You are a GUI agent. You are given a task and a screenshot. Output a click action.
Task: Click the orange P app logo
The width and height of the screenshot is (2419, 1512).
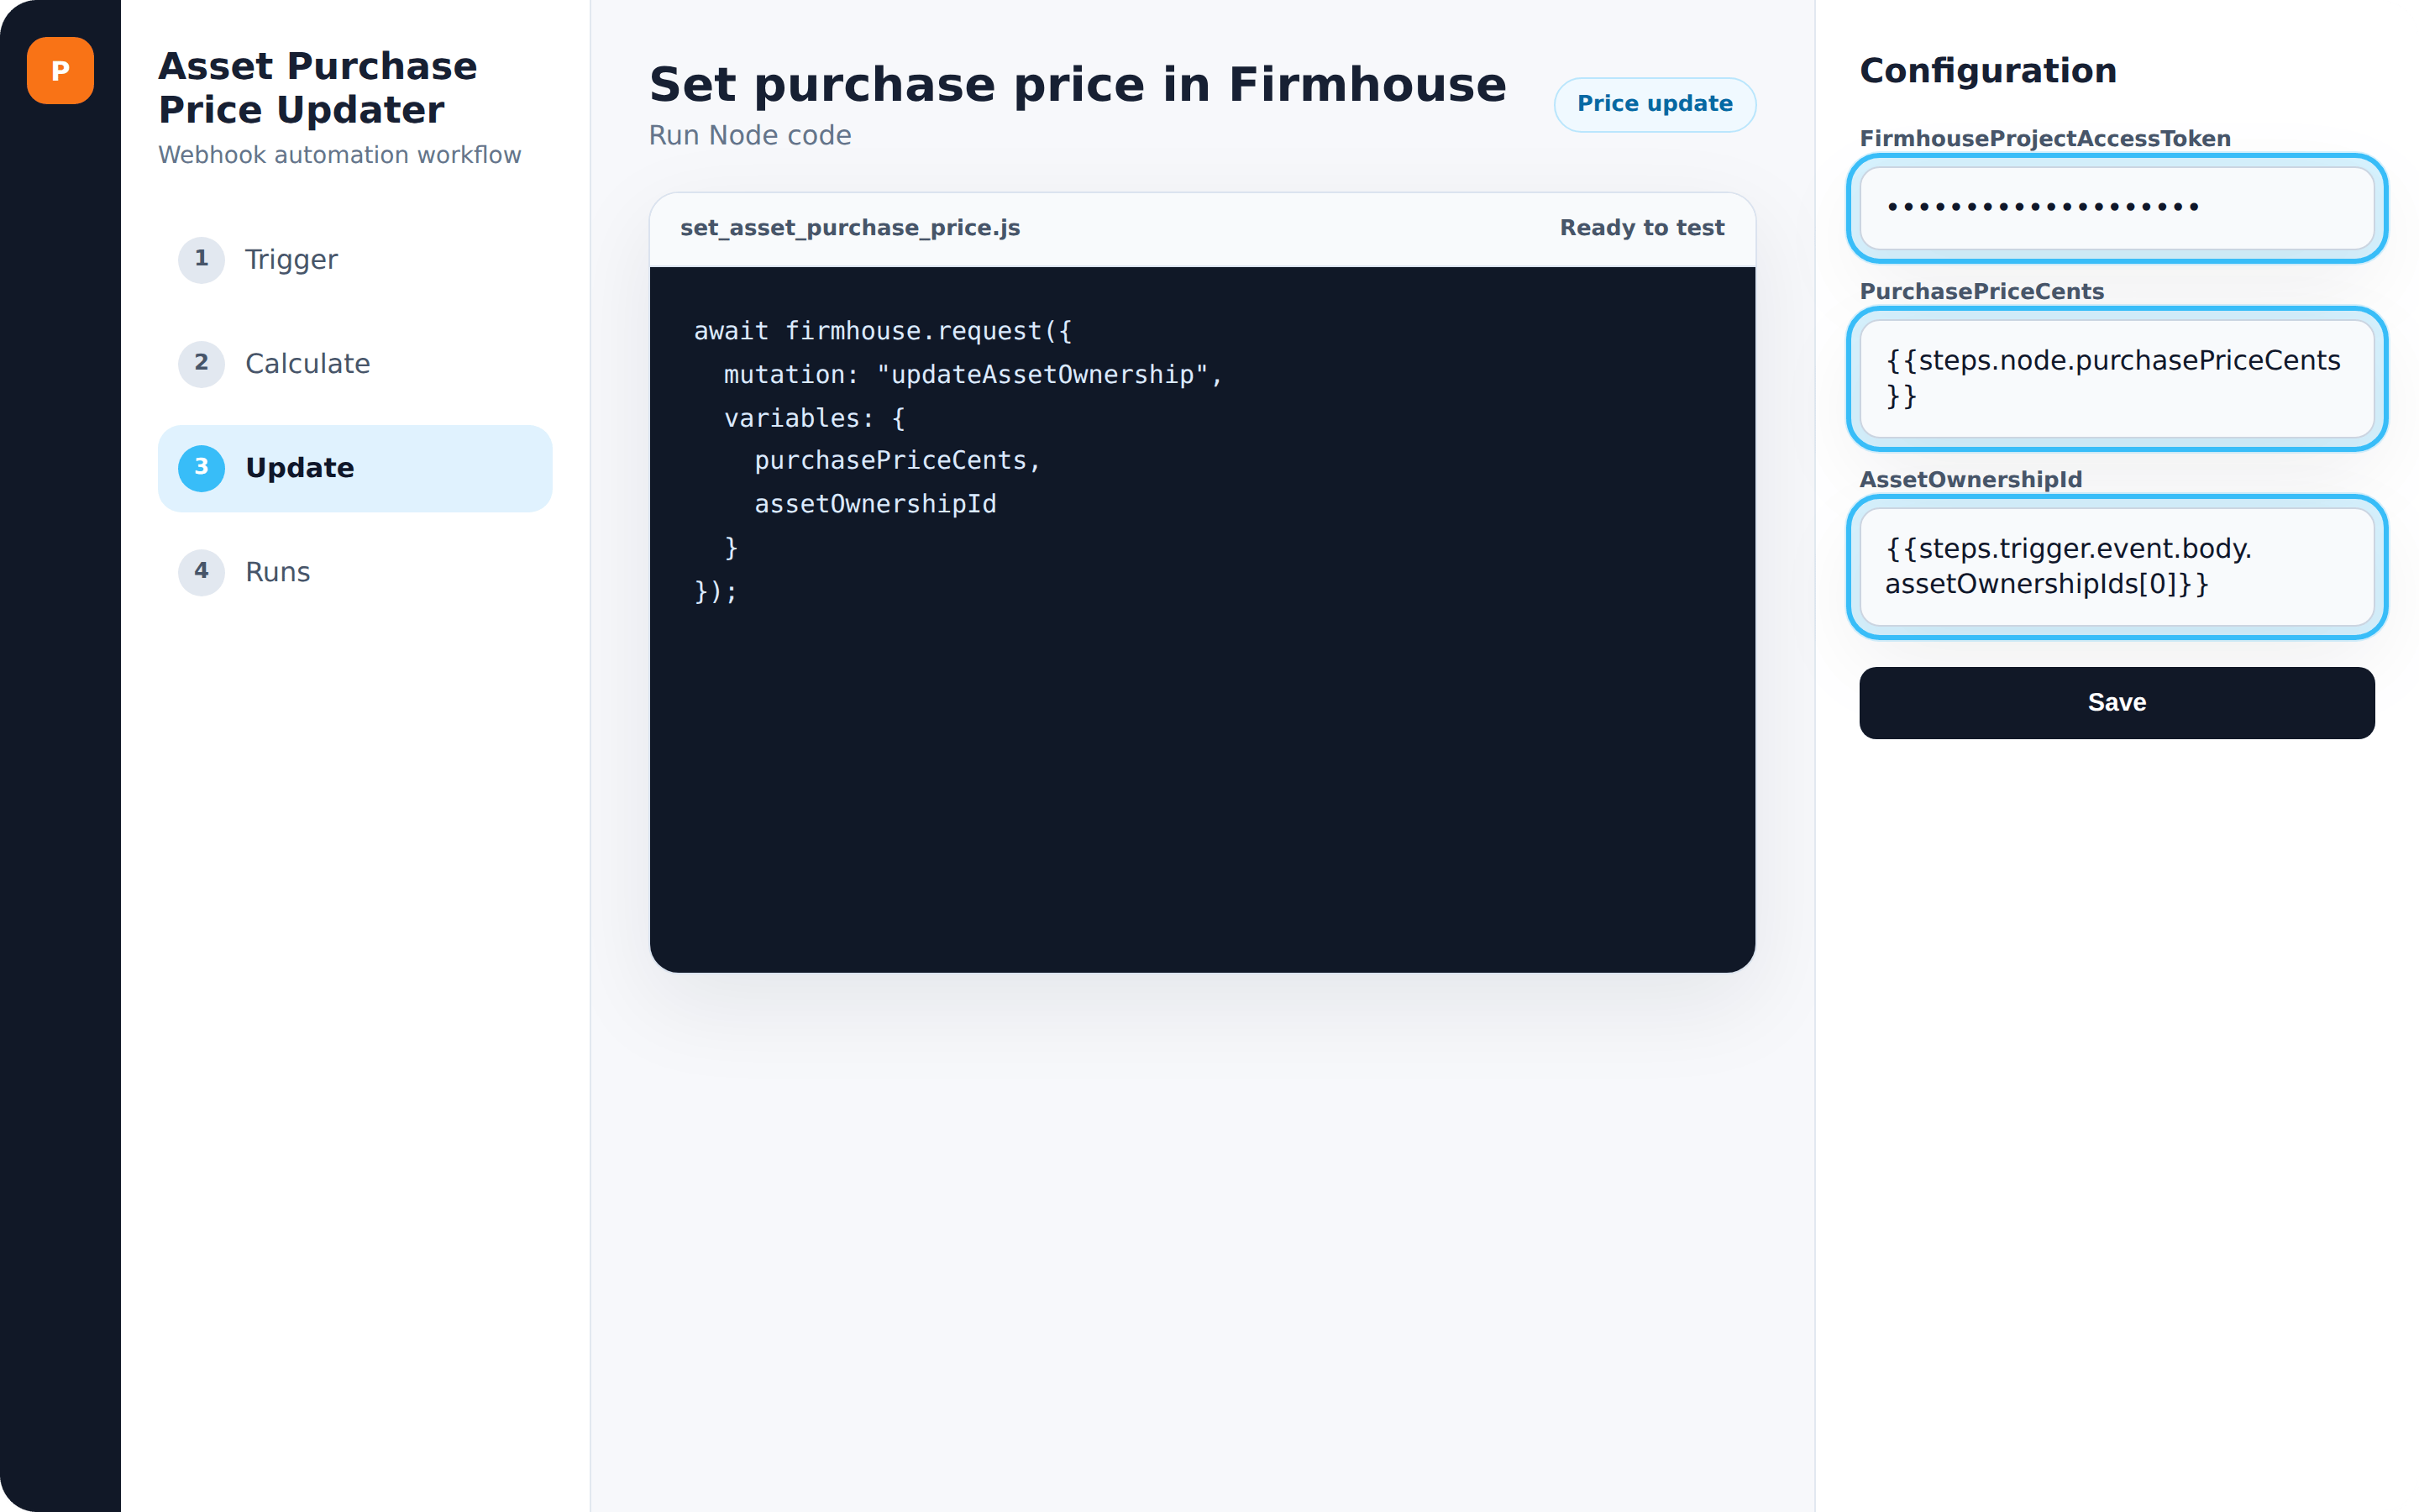pos(60,71)
